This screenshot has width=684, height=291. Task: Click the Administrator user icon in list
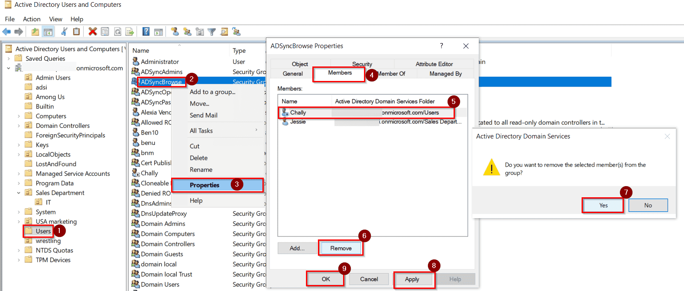[x=136, y=61]
